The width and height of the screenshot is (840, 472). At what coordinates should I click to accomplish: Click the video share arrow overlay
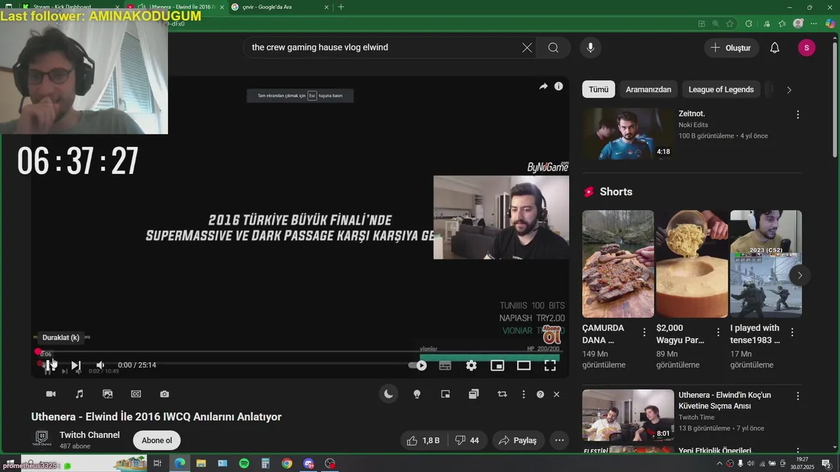pos(543,87)
